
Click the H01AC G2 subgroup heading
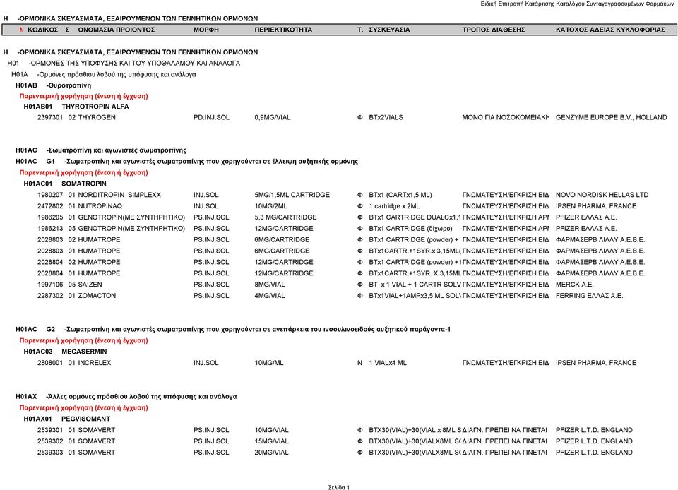[233, 329]
